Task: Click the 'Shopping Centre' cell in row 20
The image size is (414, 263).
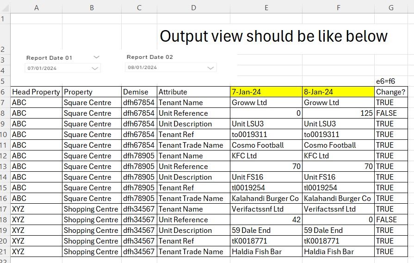Action: [x=92, y=241]
